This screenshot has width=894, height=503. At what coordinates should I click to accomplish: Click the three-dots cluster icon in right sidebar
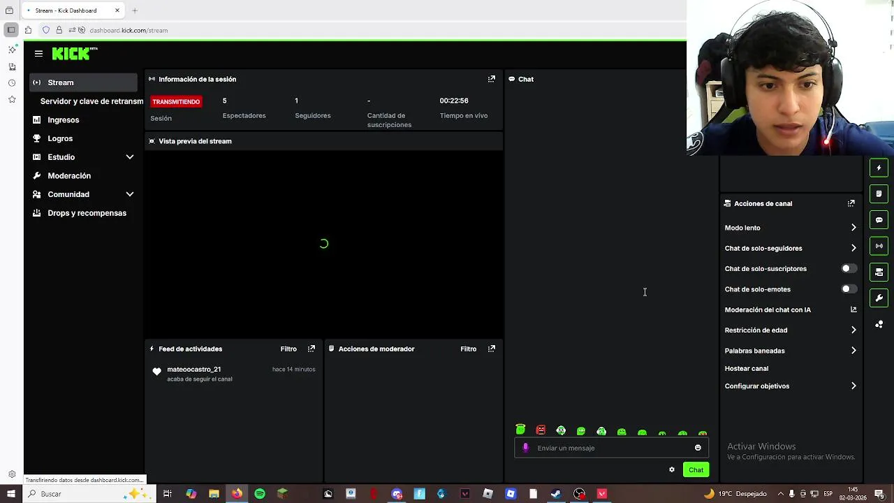(x=879, y=324)
